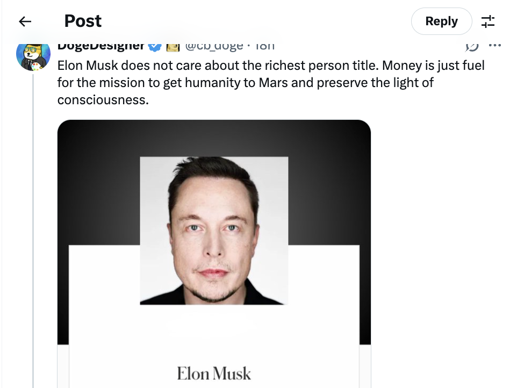Click the blue verified checkmark badge

click(155, 46)
